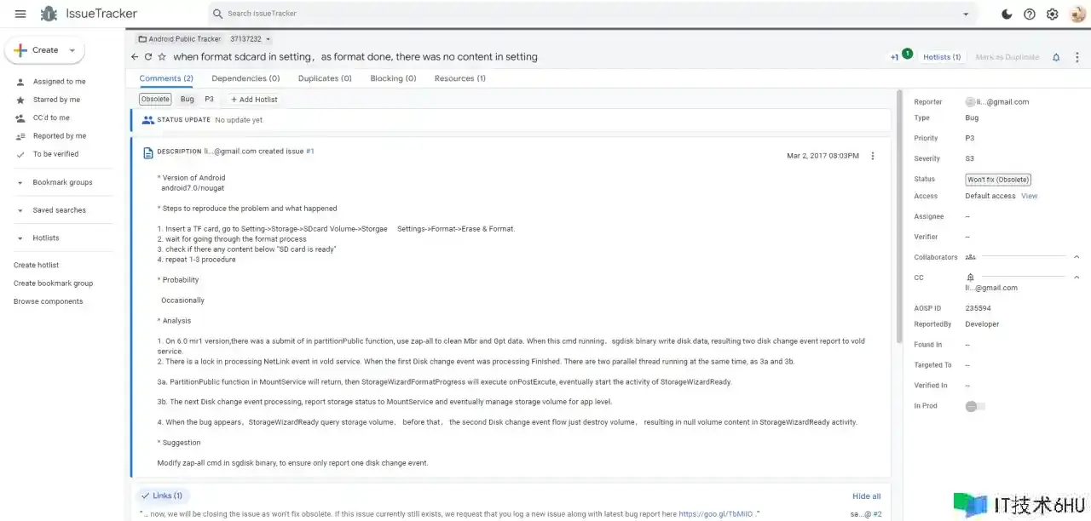1091x521 pixels.
Task: Switch to Comments (2) tab
Action: click(x=166, y=78)
